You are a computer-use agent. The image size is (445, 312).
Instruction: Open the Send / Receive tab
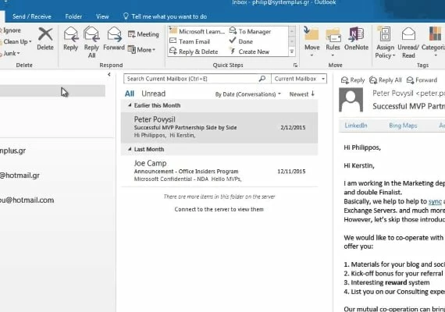coord(32,16)
